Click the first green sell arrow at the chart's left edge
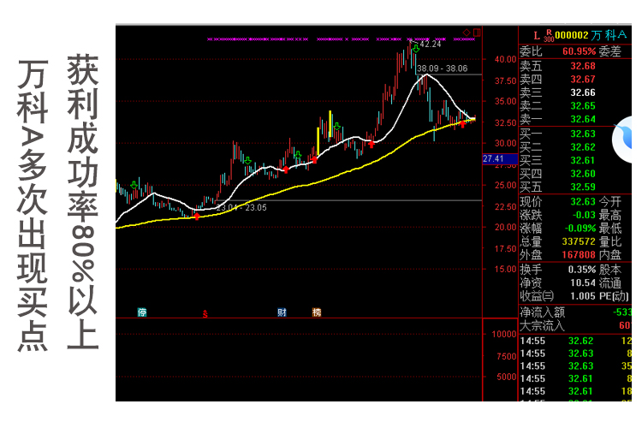 (134, 186)
